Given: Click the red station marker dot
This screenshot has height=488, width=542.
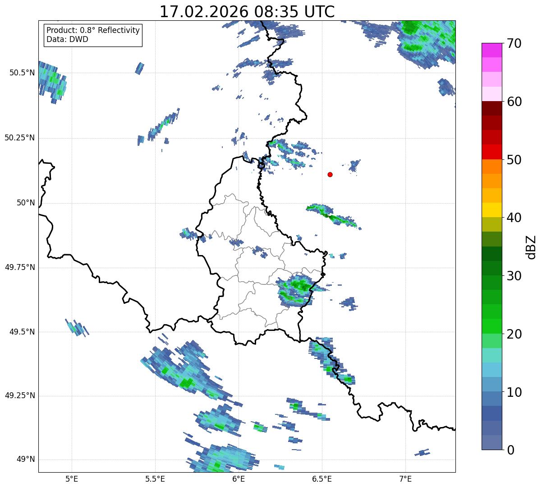Looking at the screenshot, I should click(330, 174).
